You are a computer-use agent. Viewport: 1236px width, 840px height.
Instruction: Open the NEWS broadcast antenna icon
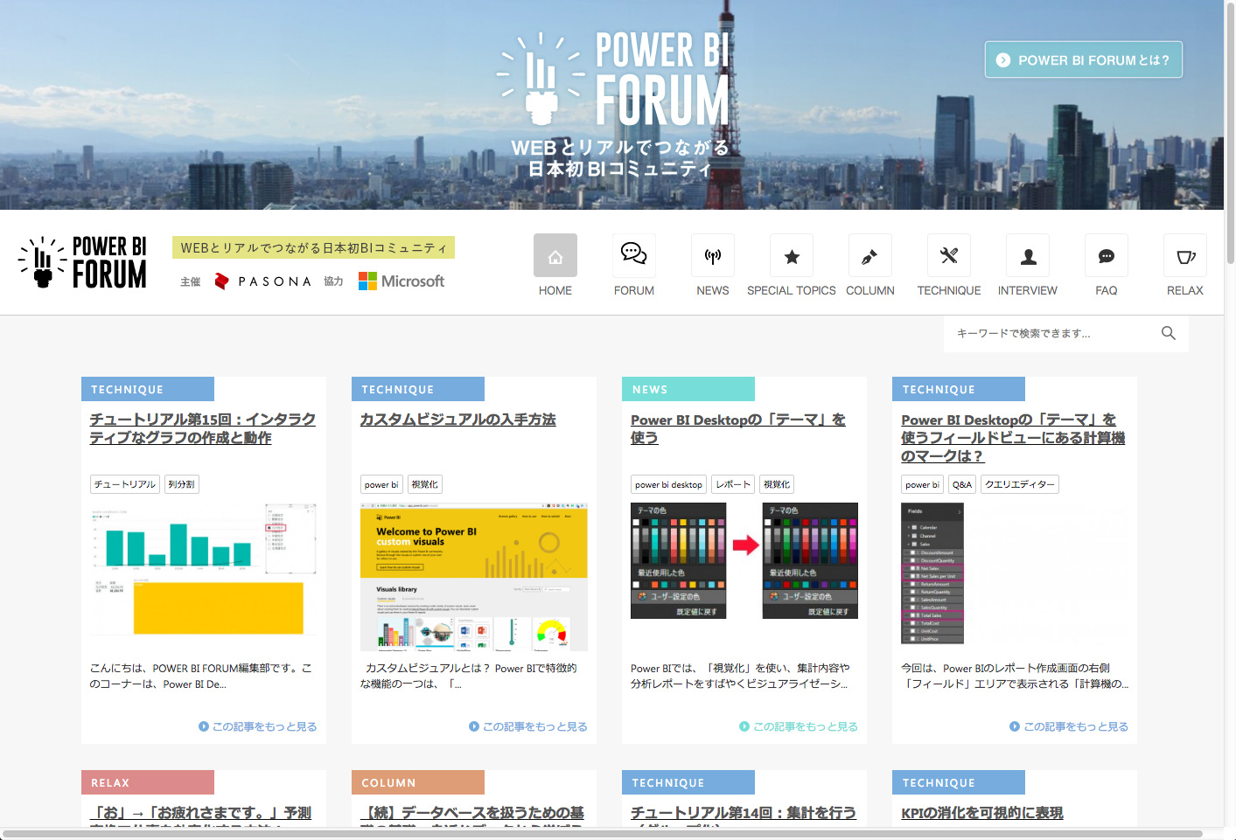(712, 256)
